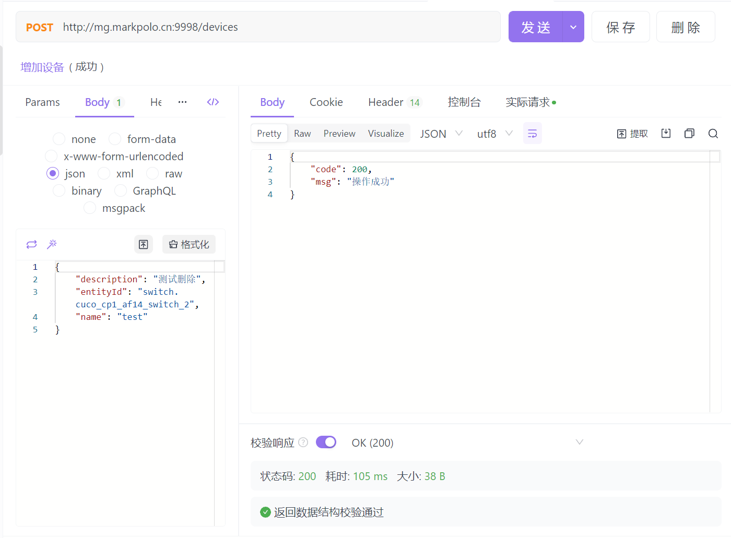Click the 格式化 format button
This screenshot has height=538, width=731.
click(188, 244)
